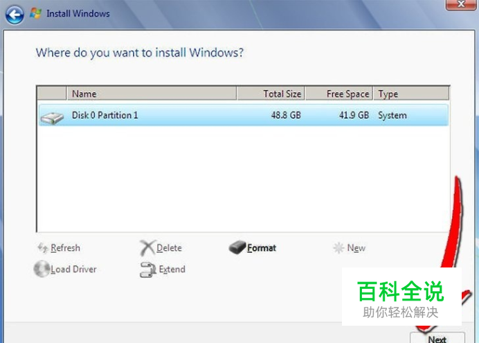The image size is (479, 343).
Task: Click the Load Driver disc icon
Action: point(42,269)
